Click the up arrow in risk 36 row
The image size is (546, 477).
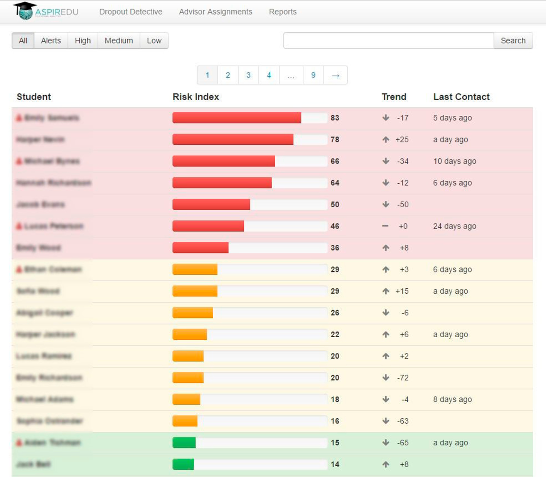click(x=386, y=248)
